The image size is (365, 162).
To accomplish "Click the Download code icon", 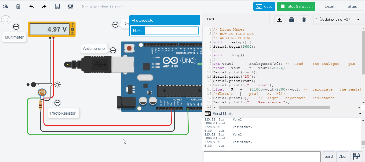I will [x=279, y=19].
